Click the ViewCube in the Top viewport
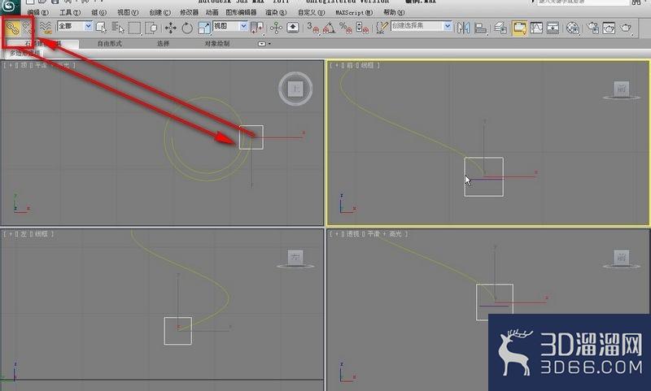The height and width of the screenshot is (391, 651). [295, 89]
